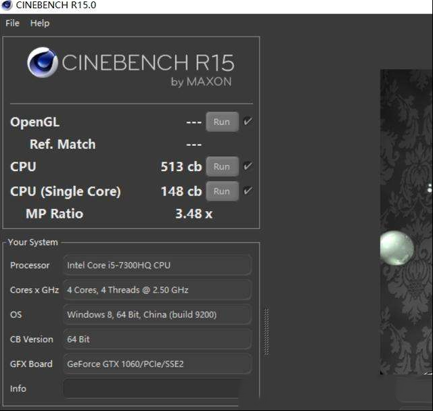
Task: Click the Your System heading
Action: point(33,242)
